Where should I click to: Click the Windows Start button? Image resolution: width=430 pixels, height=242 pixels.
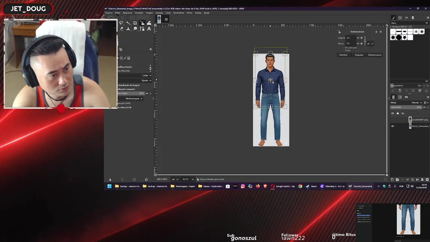pyautogui.click(x=109, y=186)
